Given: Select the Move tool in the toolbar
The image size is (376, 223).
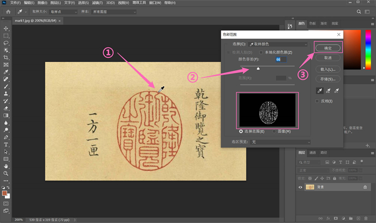Looking at the screenshot, I should (6, 28).
